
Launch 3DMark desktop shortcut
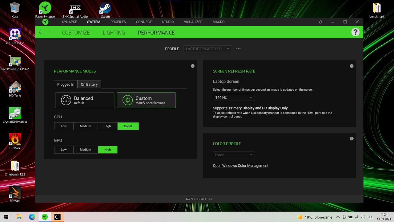(15, 194)
